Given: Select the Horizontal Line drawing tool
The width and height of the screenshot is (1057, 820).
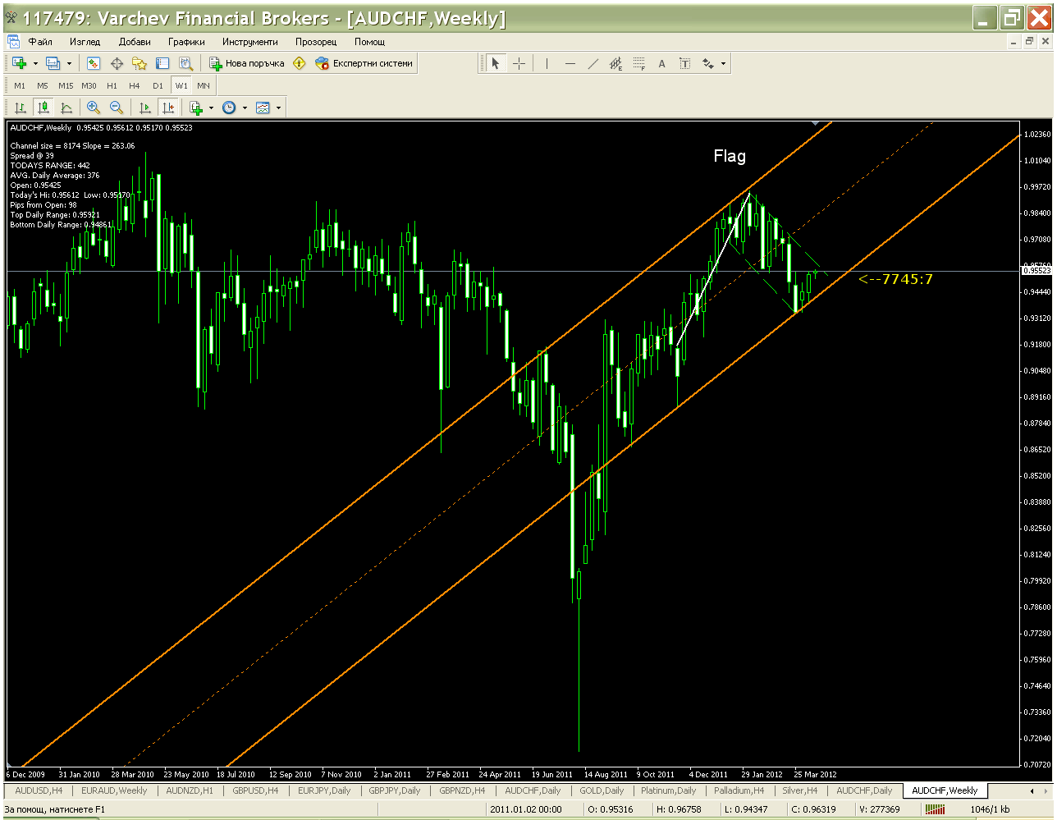Looking at the screenshot, I should [570, 63].
